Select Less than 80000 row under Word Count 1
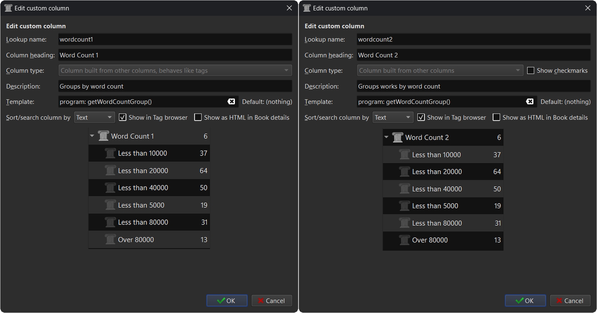Image resolution: width=597 pixels, height=313 pixels. pyautogui.click(x=149, y=222)
